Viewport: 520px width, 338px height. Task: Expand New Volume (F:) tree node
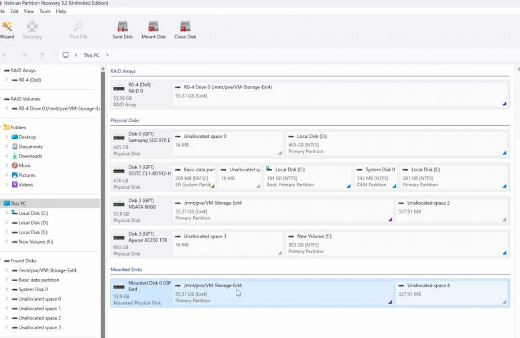pos(7,242)
